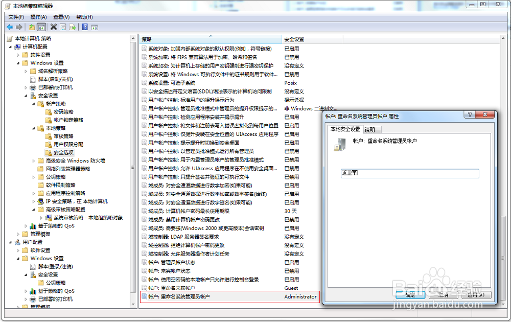The height and width of the screenshot is (322, 511).
Task: Expand 管理模板 under 用户配置
Action: [17, 307]
